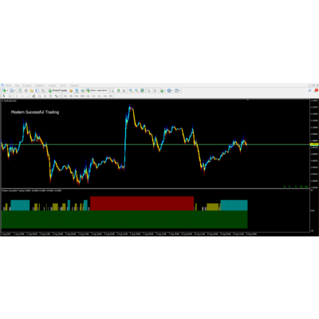Choose the Horizontal Line drawing tool
This screenshot has width=319, height=319.
tap(22, 96)
